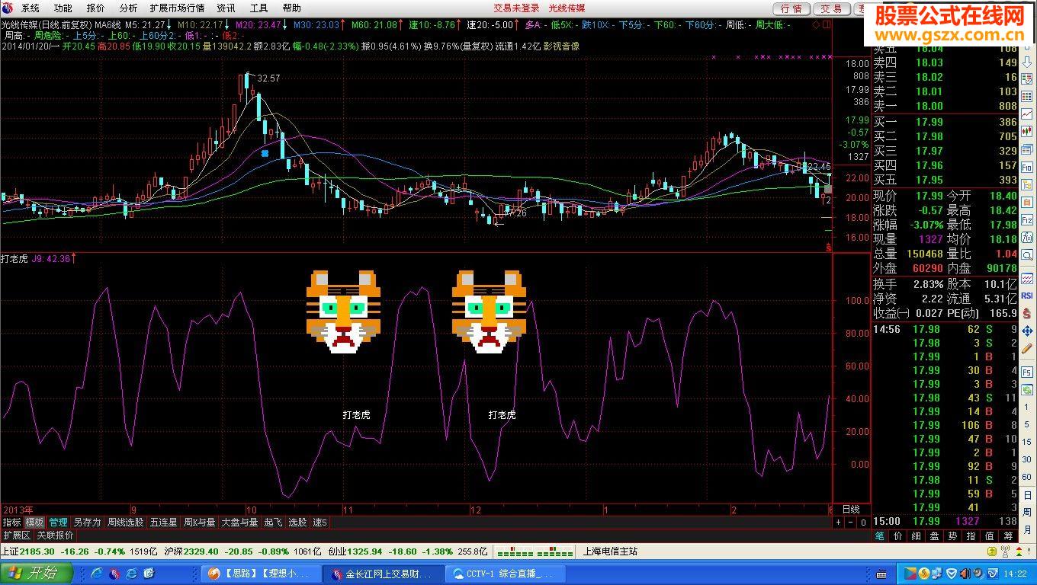Click the red S icon in sidebar
This screenshot has height=585, width=1037.
(x=1026, y=312)
